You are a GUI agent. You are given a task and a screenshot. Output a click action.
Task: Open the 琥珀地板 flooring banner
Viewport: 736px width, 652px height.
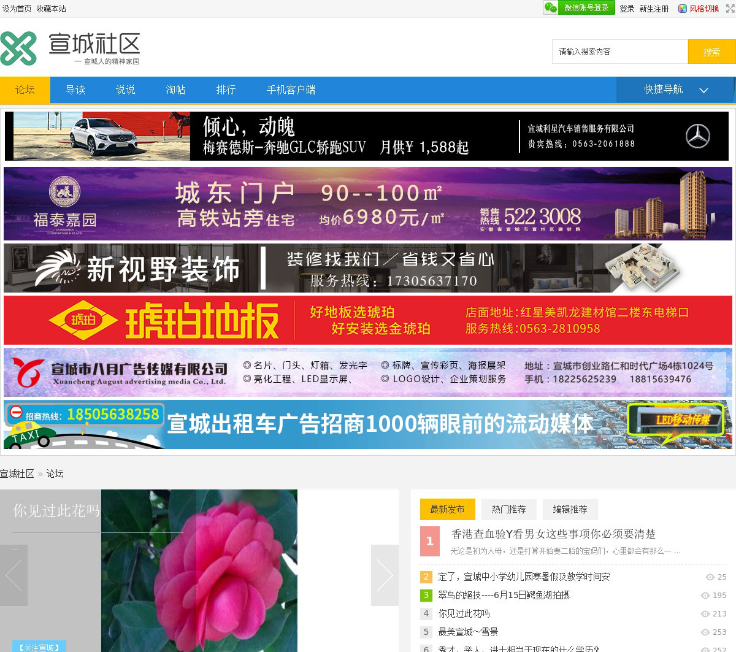click(368, 320)
